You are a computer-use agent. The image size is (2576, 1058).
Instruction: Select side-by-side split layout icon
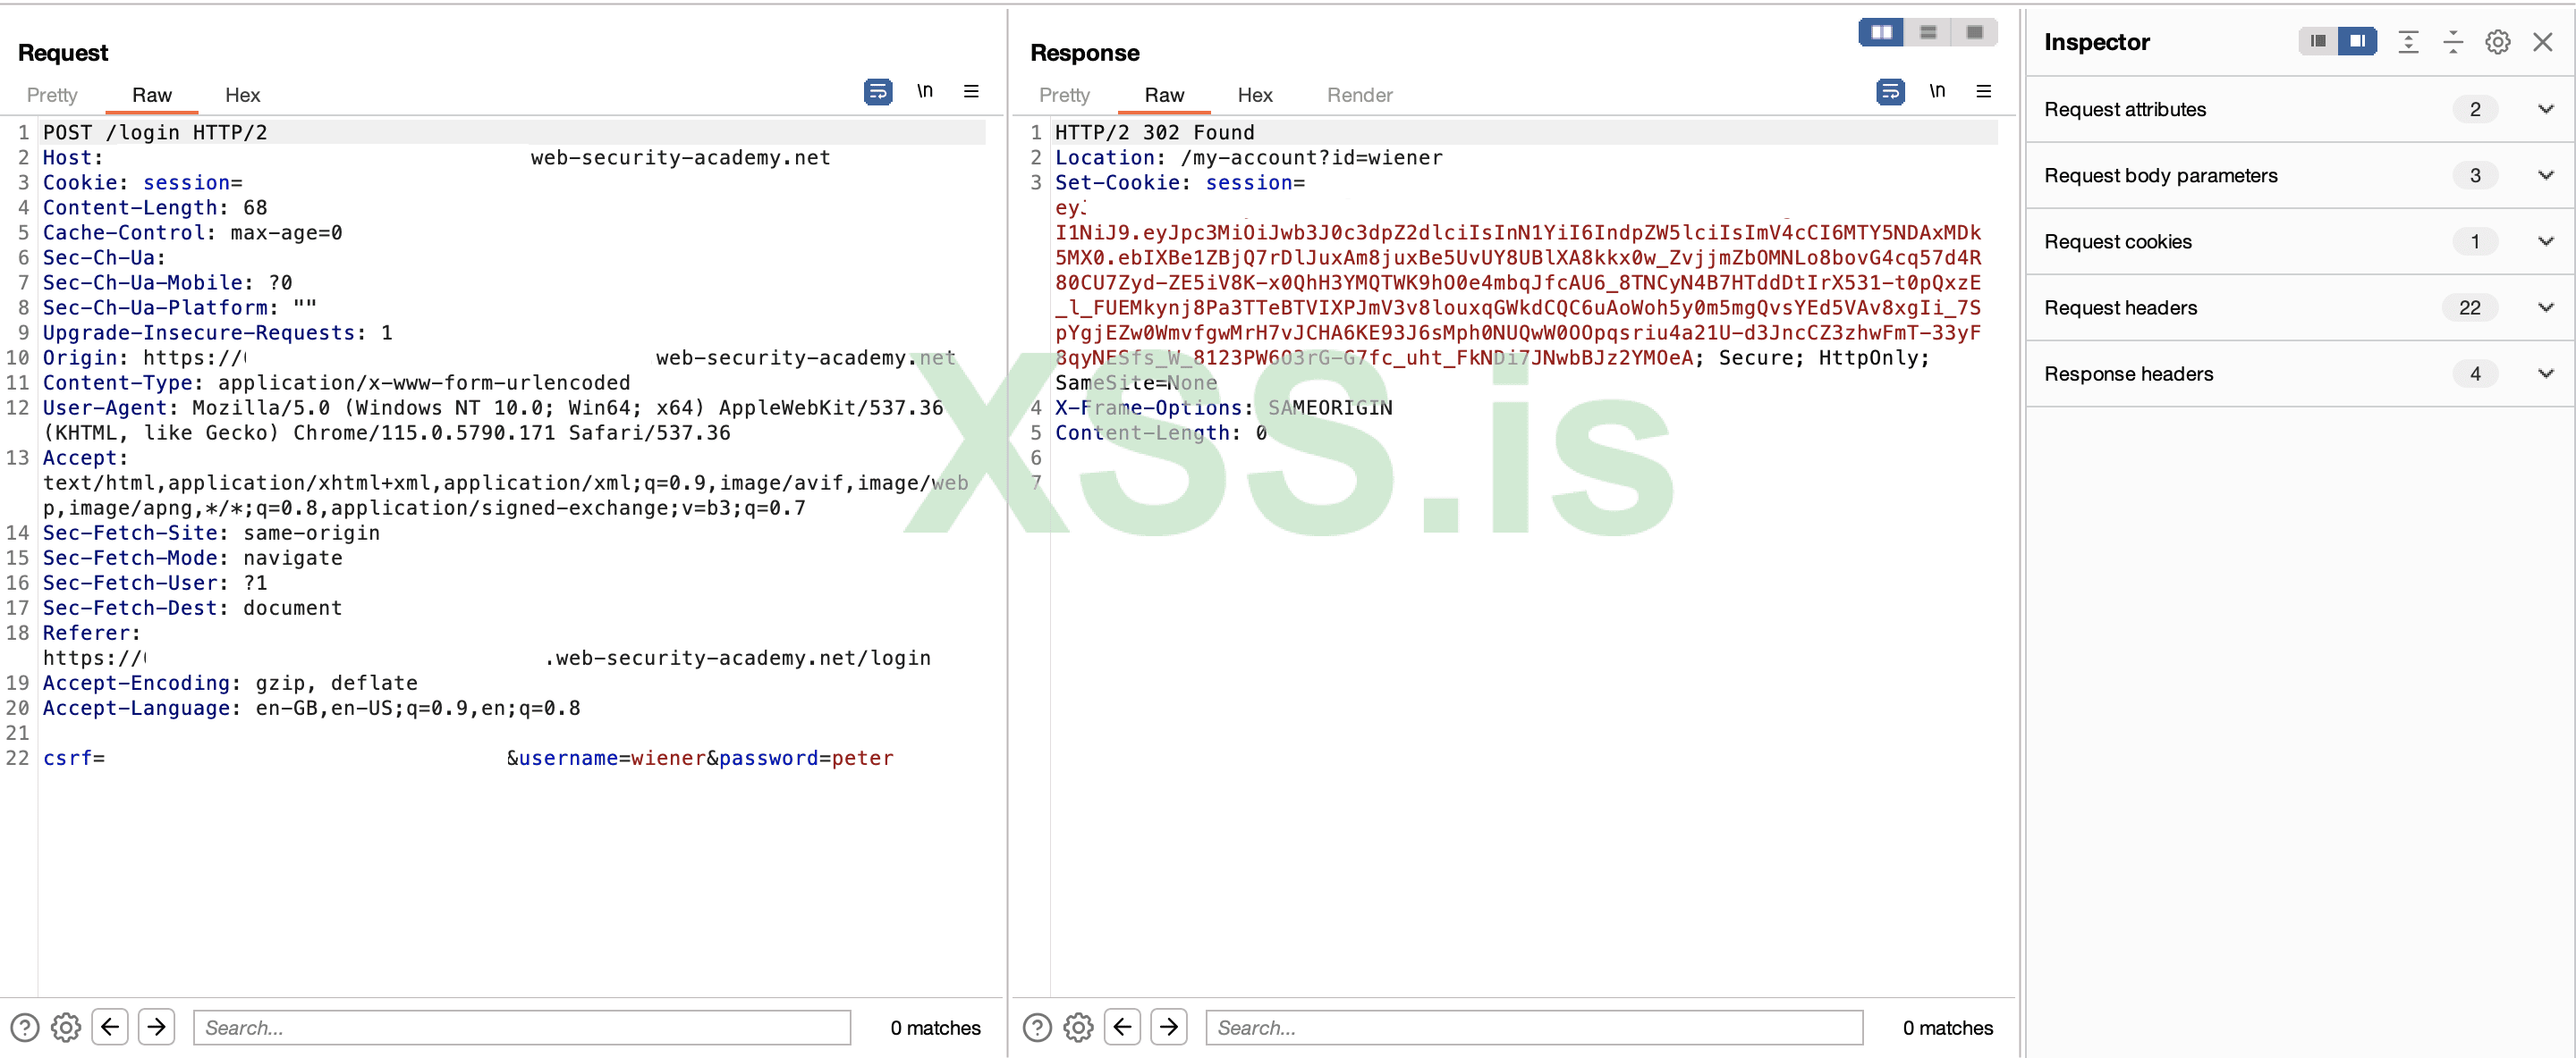(1881, 33)
